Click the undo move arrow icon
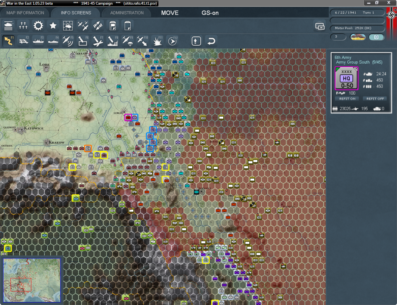This screenshot has height=305, width=397. pos(211,41)
